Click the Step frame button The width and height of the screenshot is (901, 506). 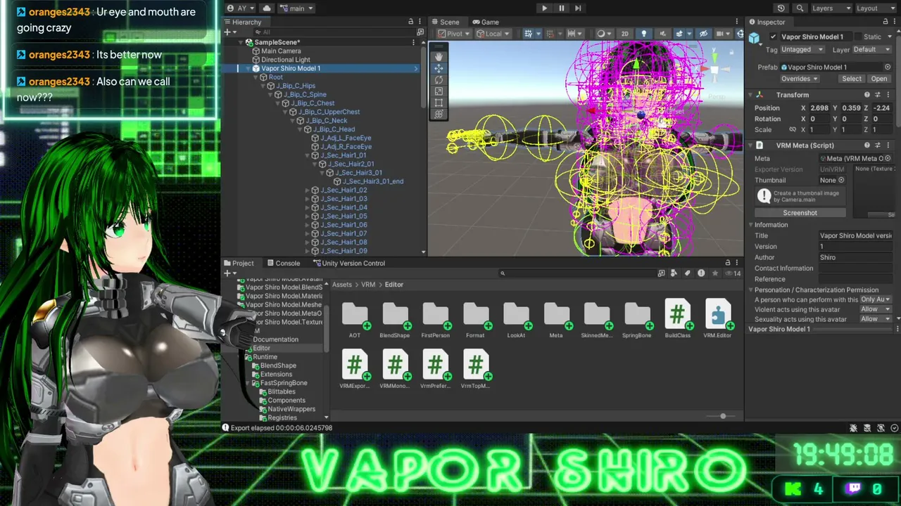pos(578,8)
